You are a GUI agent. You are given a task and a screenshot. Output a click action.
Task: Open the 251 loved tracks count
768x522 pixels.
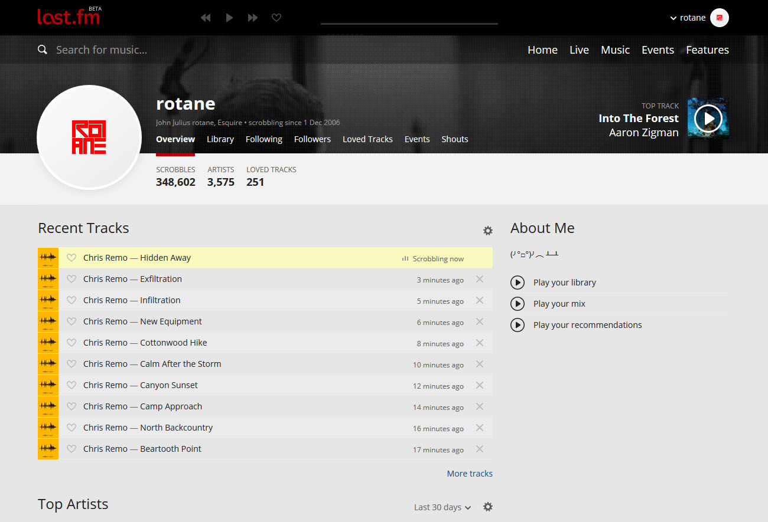[x=255, y=182]
